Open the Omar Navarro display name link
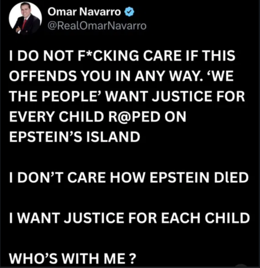The image size is (260, 268). tap(84, 12)
